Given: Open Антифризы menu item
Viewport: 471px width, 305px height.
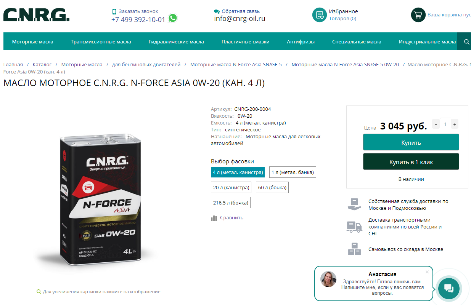Looking at the screenshot, I should click(301, 42).
